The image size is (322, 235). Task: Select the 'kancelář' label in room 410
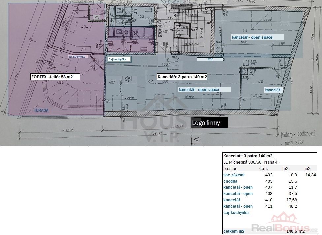click(x=273, y=90)
